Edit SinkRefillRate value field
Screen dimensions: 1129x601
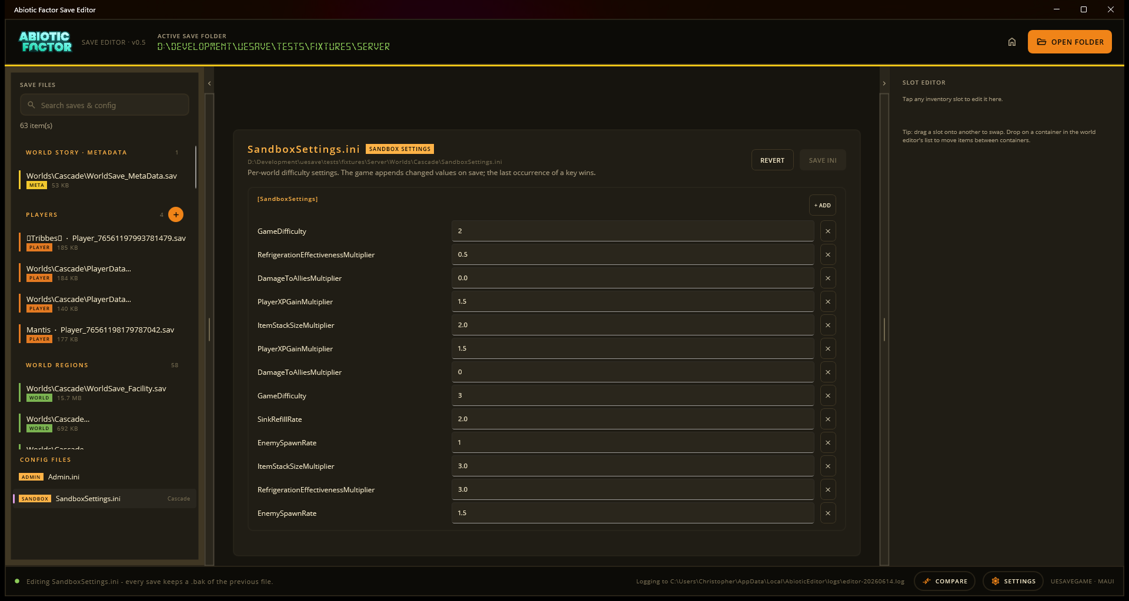[x=633, y=419]
